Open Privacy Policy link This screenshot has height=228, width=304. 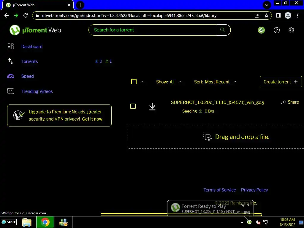point(254,190)
